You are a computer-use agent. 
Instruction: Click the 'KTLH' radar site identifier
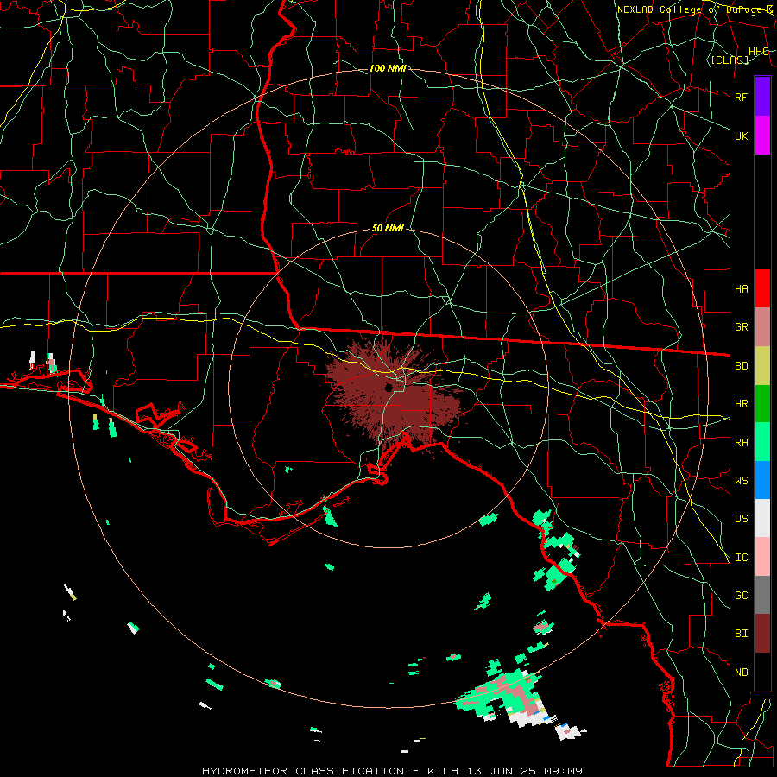[443, 771]
